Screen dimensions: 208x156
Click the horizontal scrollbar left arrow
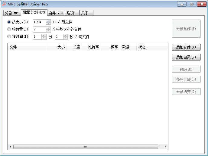[10, 147]
